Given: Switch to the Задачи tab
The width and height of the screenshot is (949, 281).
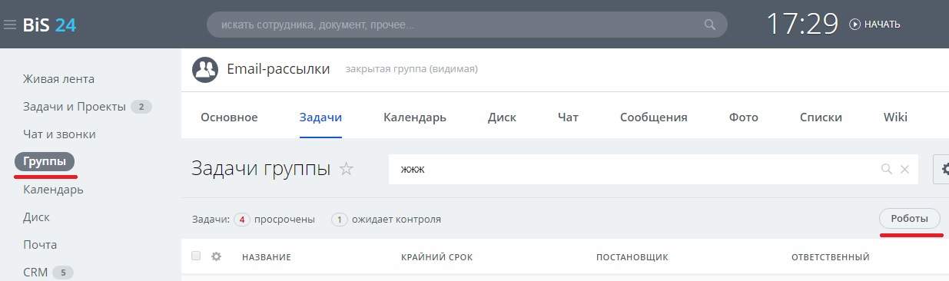Looking at the screenshot, I should 320,117.
